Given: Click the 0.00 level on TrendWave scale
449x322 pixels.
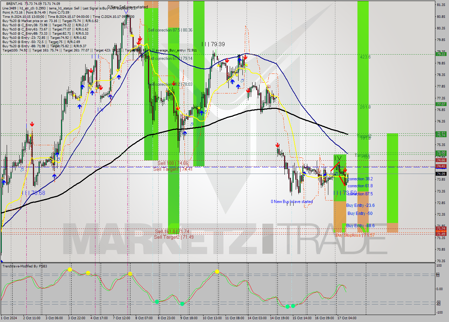Looking at the screenshot, I should (x=440, y=289).
